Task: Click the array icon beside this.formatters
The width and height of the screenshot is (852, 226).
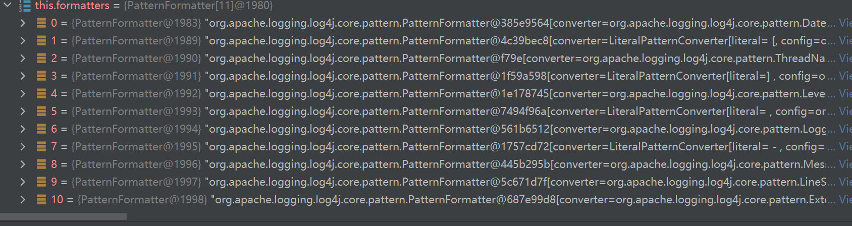Action: [25, 6]
